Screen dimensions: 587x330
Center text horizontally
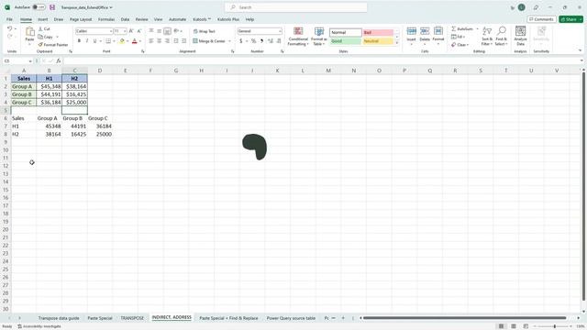[159, 40]
